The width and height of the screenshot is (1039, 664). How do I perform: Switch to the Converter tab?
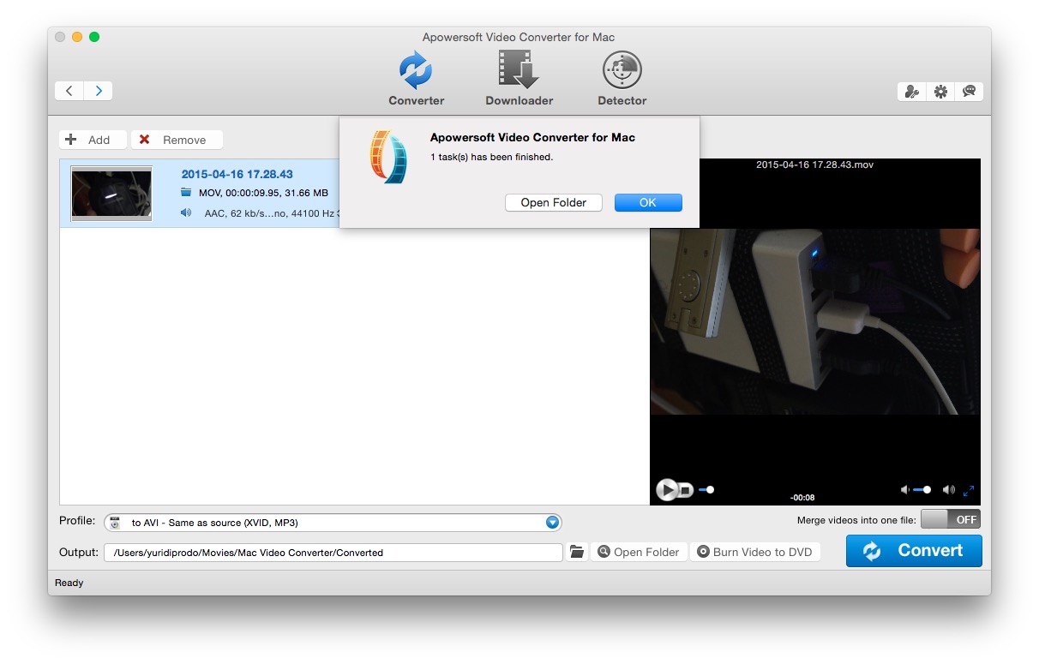416,79
